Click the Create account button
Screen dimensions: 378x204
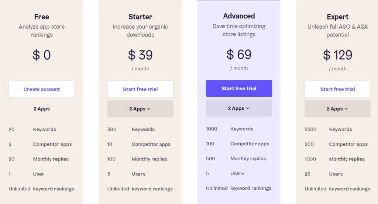click(42, 89)
